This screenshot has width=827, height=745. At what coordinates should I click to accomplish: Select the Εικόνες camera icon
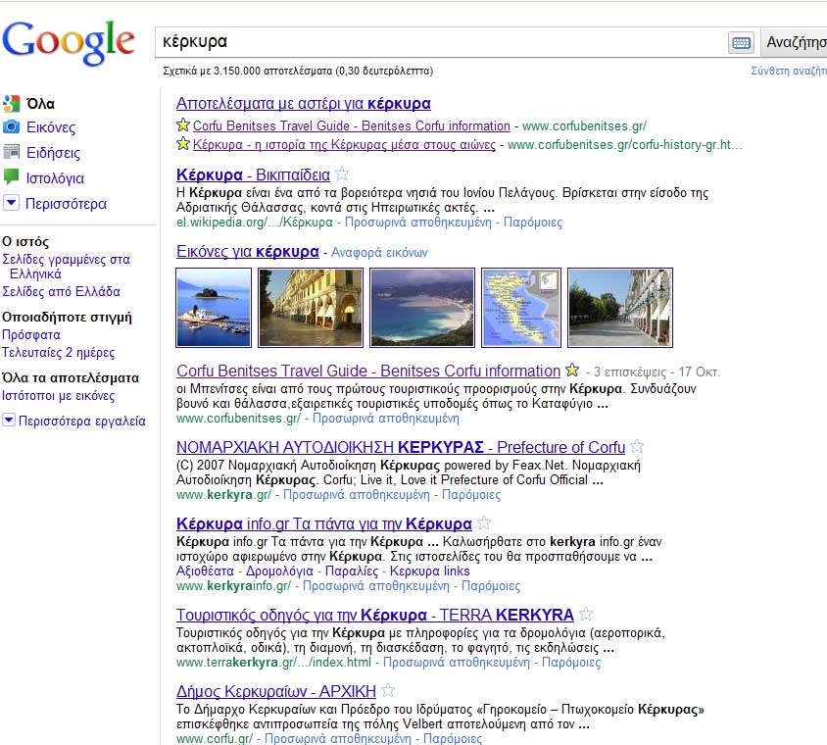(x=11, y=126)
